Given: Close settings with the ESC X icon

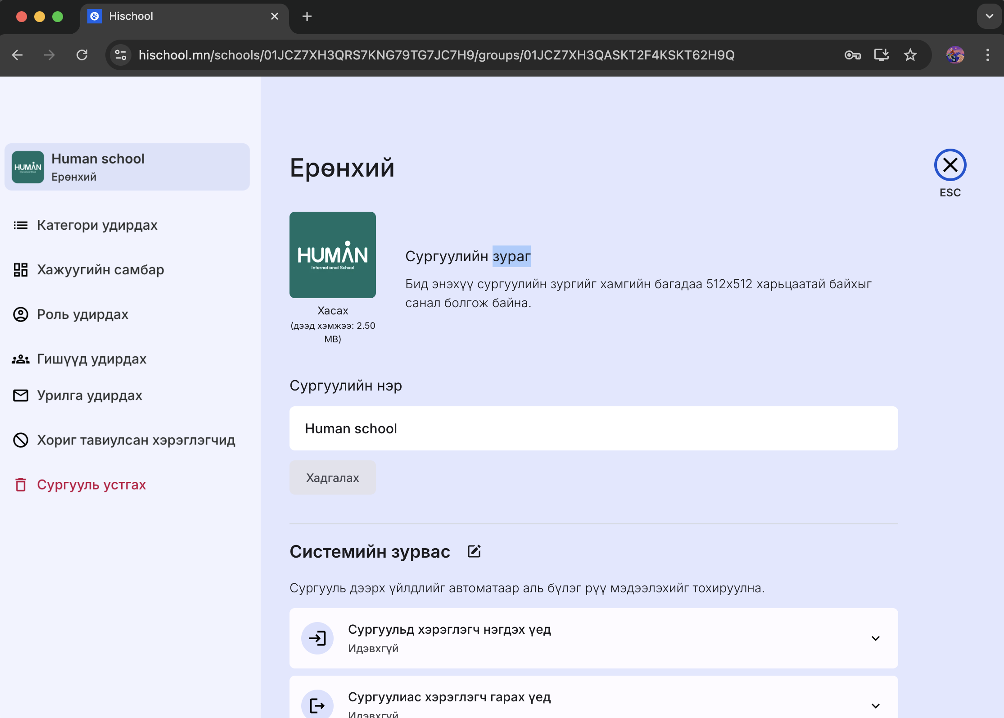Looking at the screenshot, I should pos(950,165).
